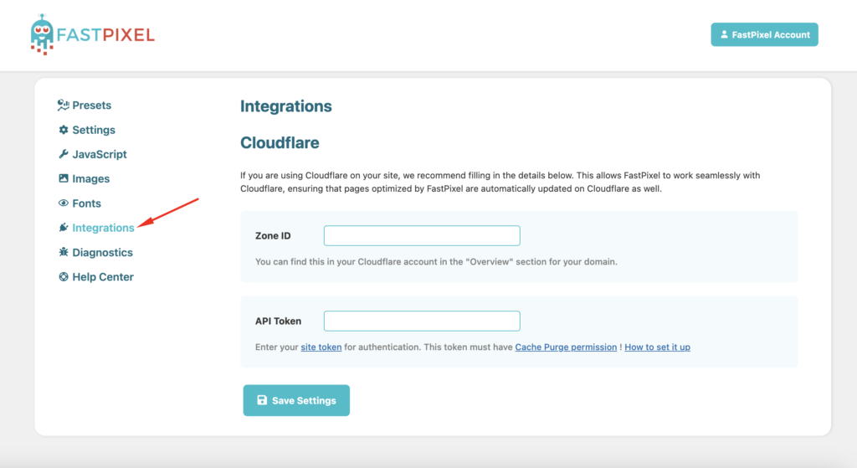Screen dimensions: 857x468
Task: Click the Presets chart icon in sidebar
Action: (64, 105)
